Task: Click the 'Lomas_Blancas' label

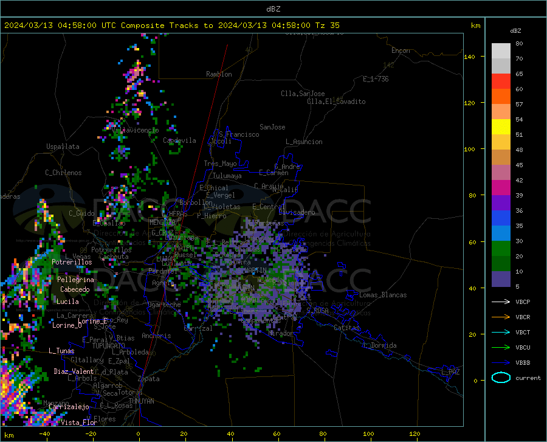Action: click(x=383, y=295)
